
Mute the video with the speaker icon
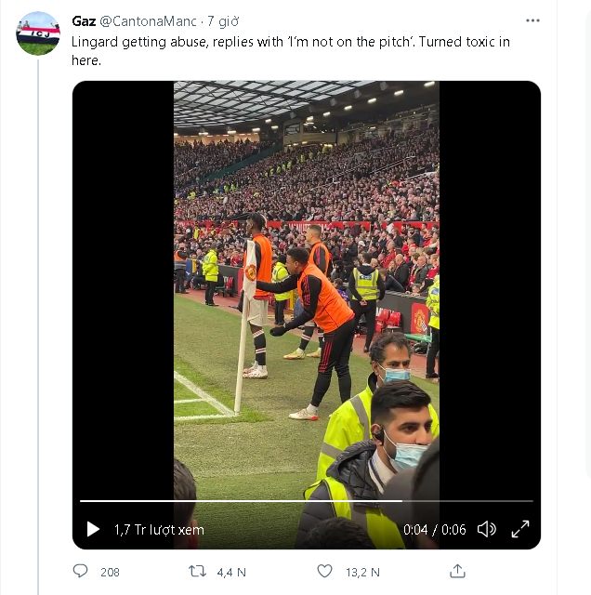[487, 529]
